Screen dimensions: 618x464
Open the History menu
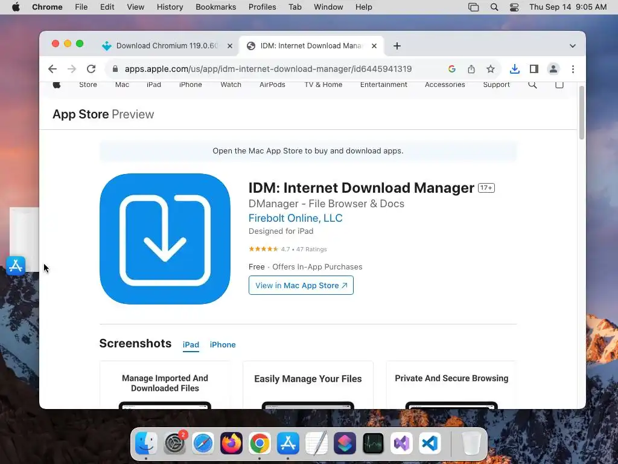tap(170, 7)
